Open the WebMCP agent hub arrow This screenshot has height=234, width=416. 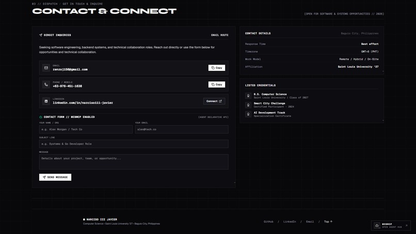coord(406,226)
